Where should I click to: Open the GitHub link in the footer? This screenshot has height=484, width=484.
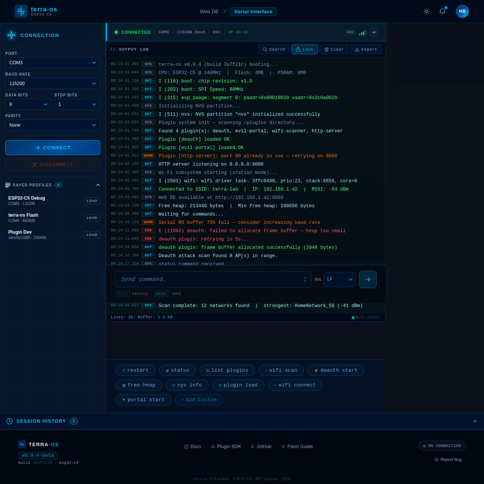tap(261, 447)
